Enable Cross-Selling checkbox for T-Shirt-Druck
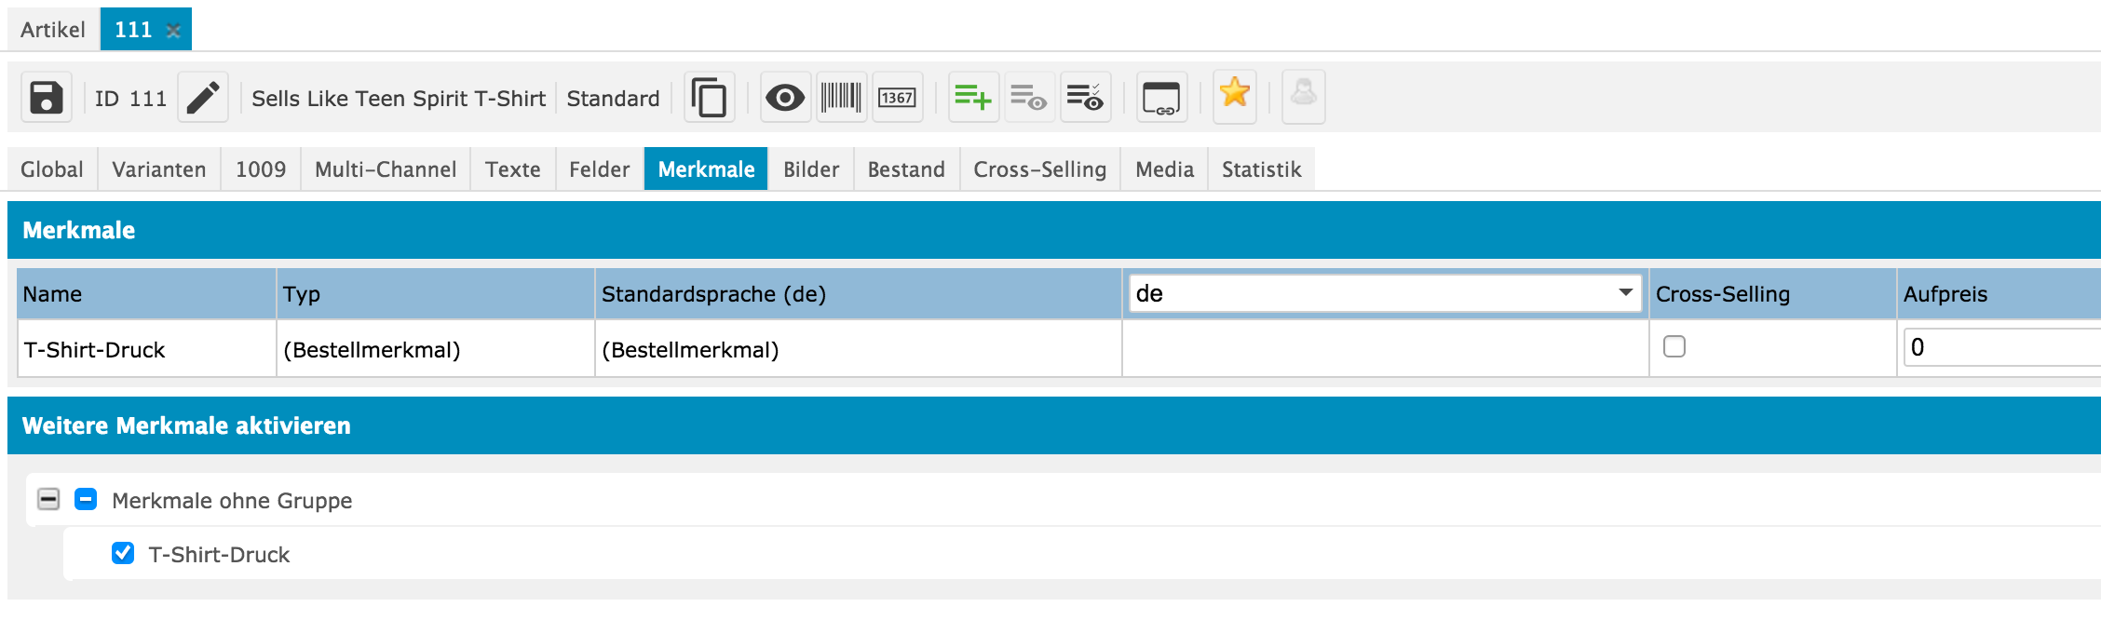The image size is (2101, 620). click(x=1674, y=347)
